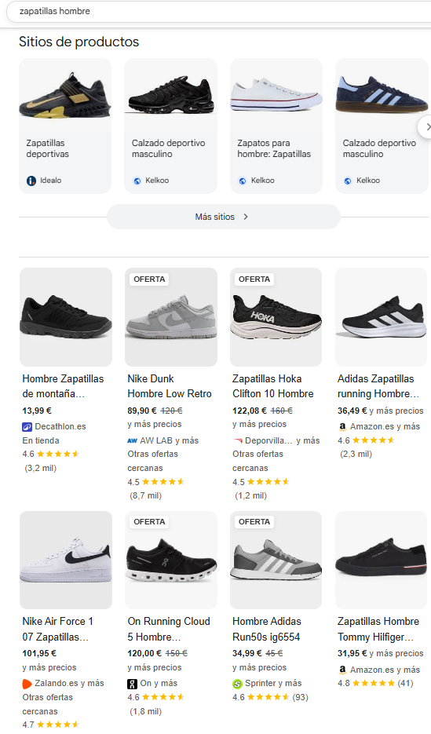Screen dimensions: 431x734
Task: Click the Decathlon.es store logo icon
Action: click(x=27, y=426)
